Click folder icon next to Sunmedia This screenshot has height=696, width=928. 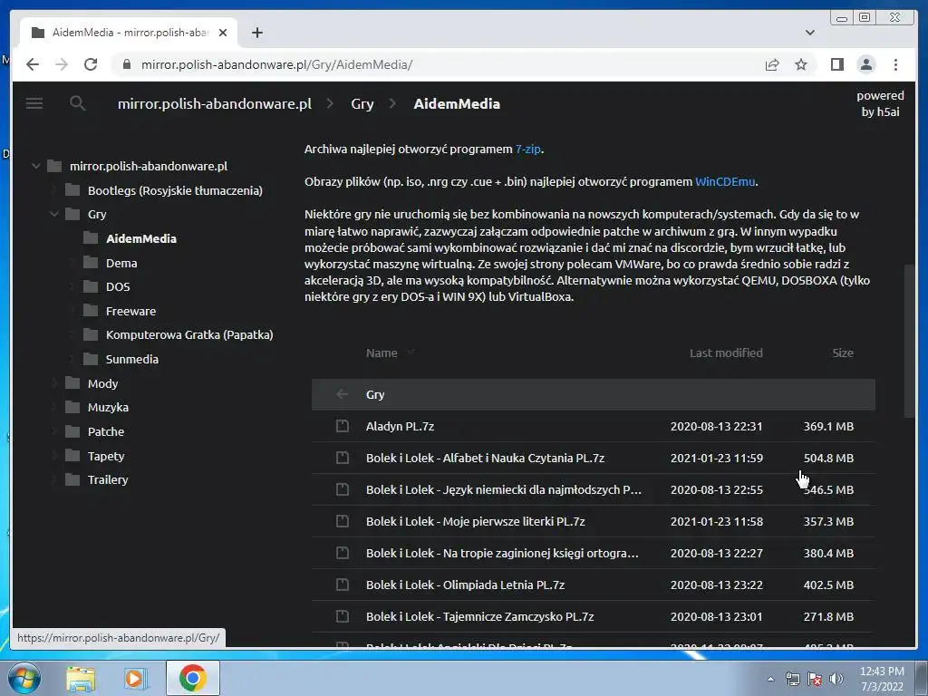point(91,359)
